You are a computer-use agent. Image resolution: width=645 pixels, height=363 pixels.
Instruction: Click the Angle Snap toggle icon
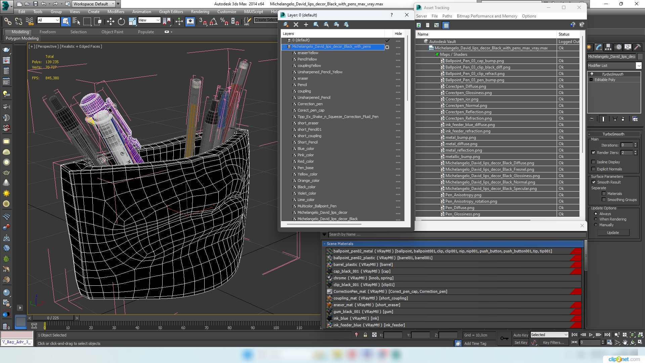pos(213,22)
